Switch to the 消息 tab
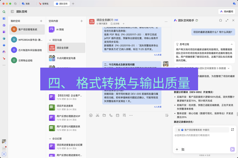 26,3
